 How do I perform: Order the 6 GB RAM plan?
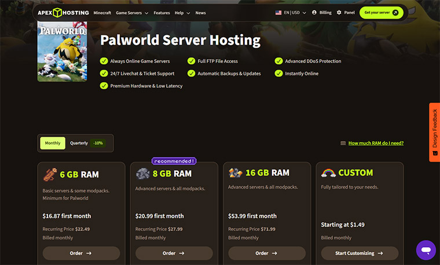(81, 253)
